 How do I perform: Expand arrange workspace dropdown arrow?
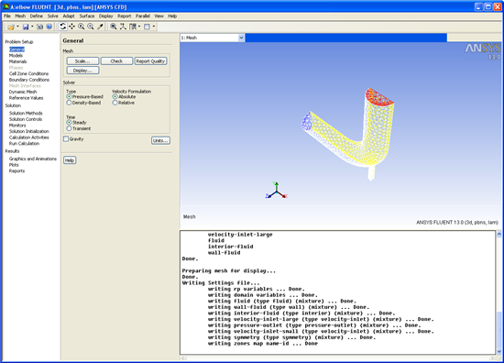point(139,27)
